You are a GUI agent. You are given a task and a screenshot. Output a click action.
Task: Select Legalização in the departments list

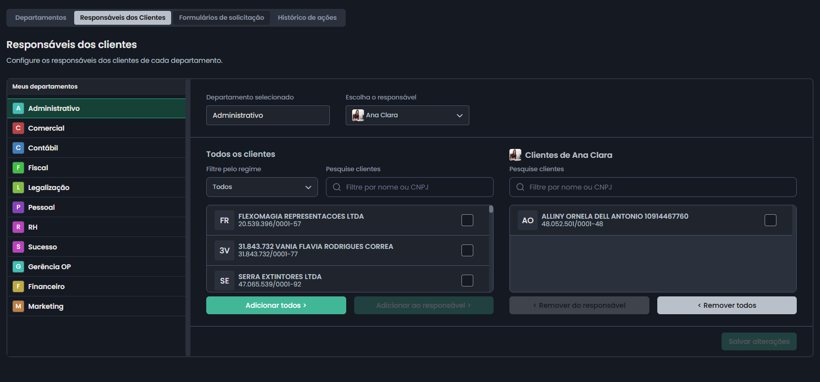tap(48, 188)
